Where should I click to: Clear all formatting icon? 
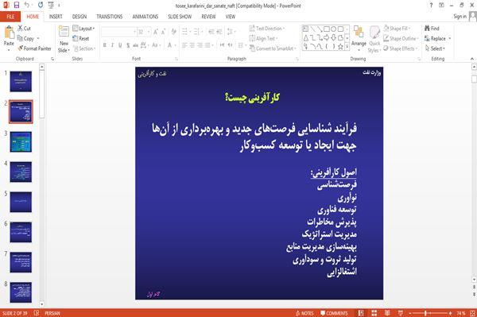coord(173,32)
